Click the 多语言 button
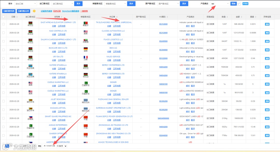 click(x=245, y=4)
